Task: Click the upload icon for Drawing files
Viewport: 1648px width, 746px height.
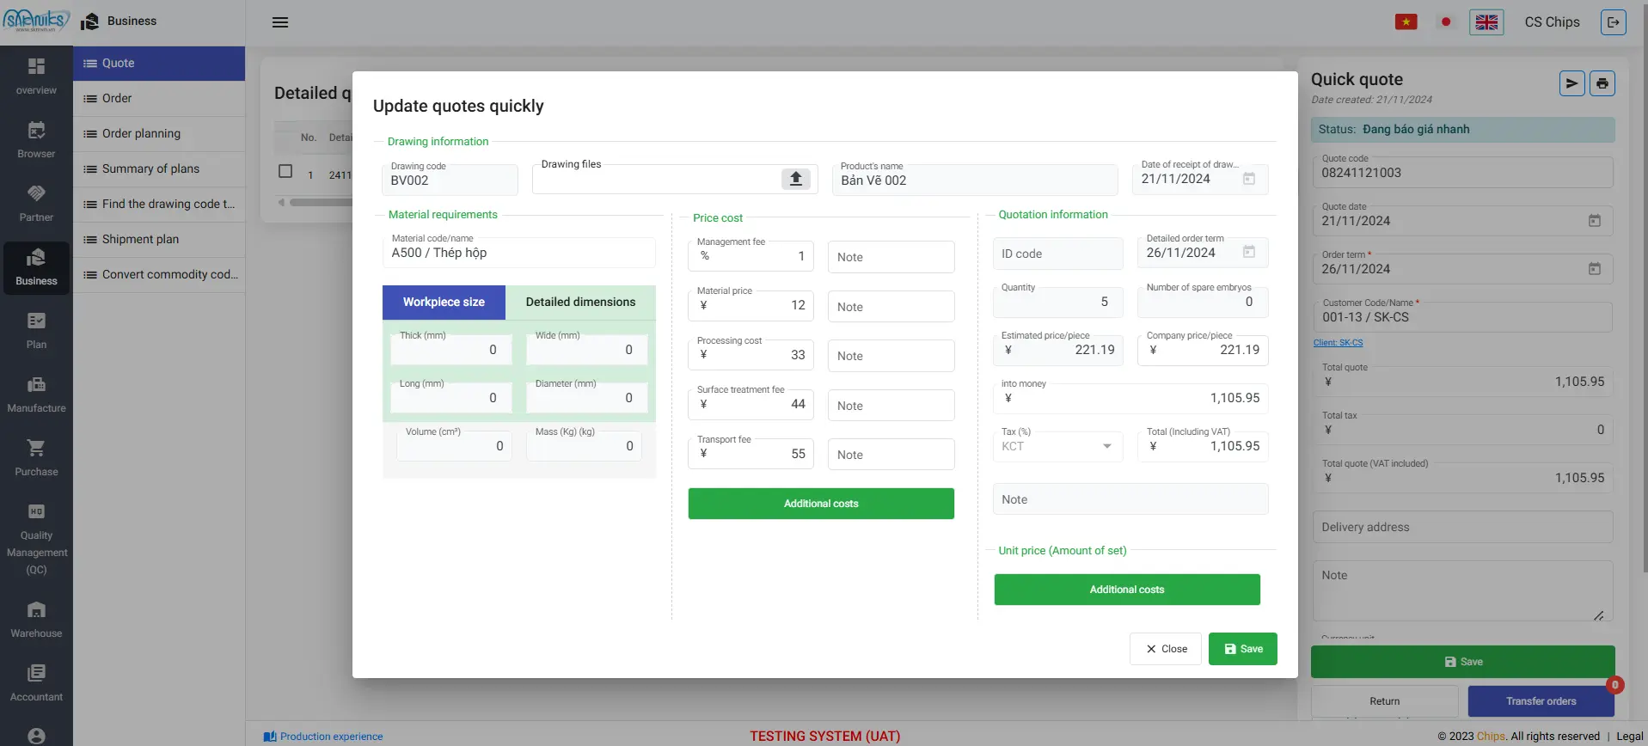Action: coord(795,179)
